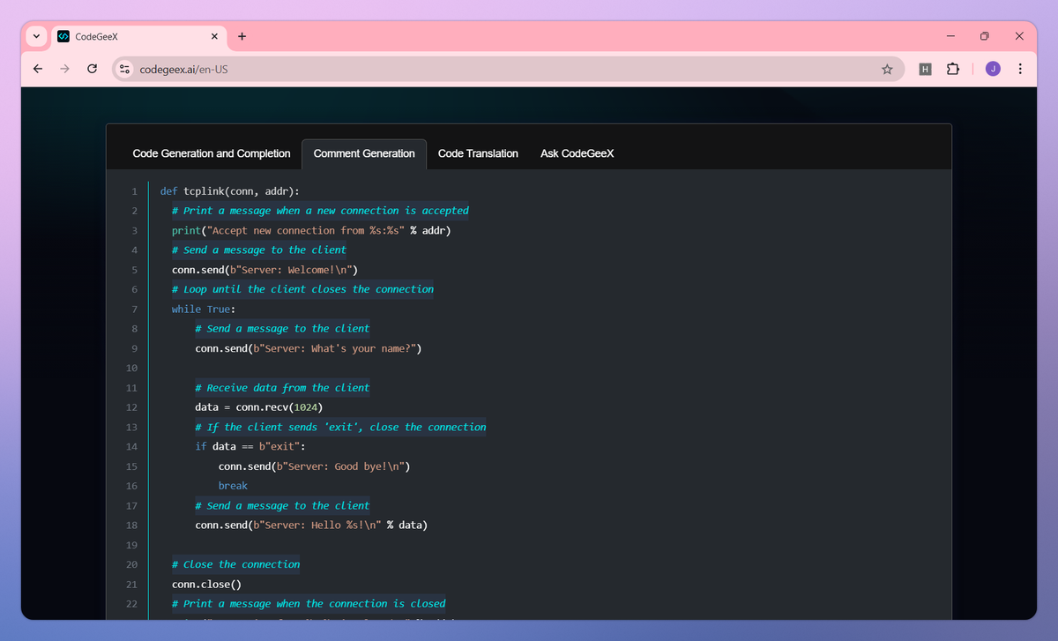Click the 'while True:' code line
The image size is (1058, 641).
[204, 309]
